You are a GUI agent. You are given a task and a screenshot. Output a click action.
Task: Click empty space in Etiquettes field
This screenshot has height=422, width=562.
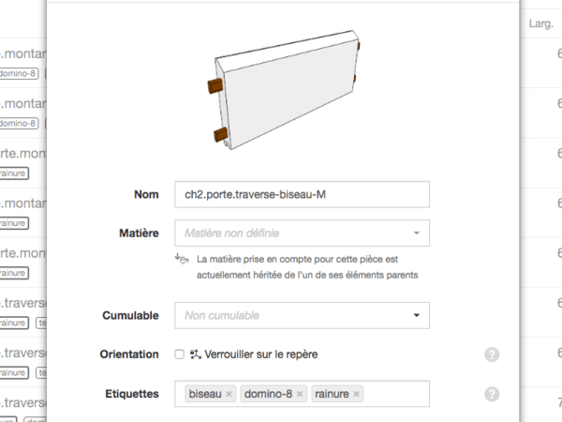tap(393, 395)
